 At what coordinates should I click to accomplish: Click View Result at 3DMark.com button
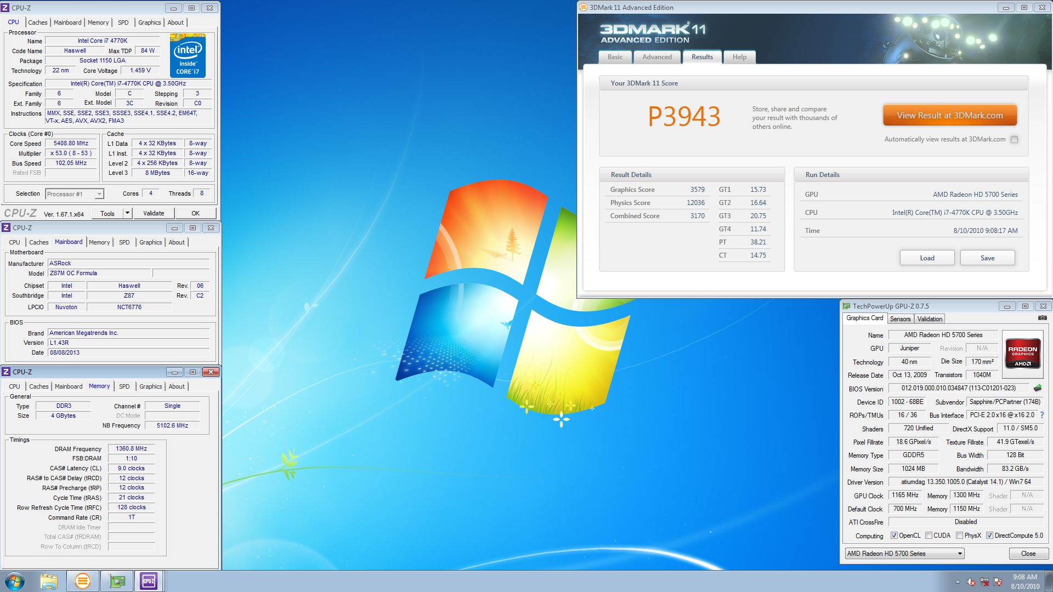coord(950,116)
